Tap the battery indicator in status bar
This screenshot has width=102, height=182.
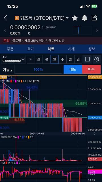coord(94,6)
